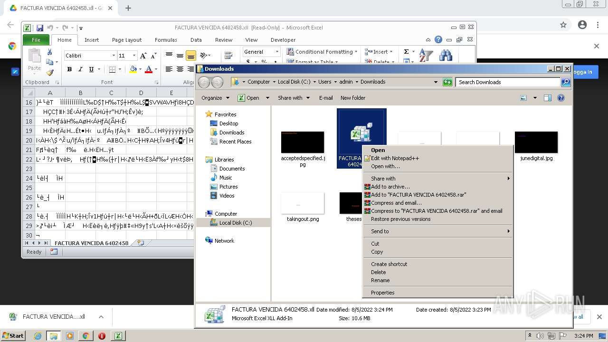Click the Show preview pane icon

click(x=548, y=98)
